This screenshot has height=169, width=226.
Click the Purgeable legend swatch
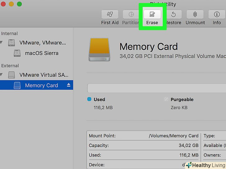click(166, 99)
